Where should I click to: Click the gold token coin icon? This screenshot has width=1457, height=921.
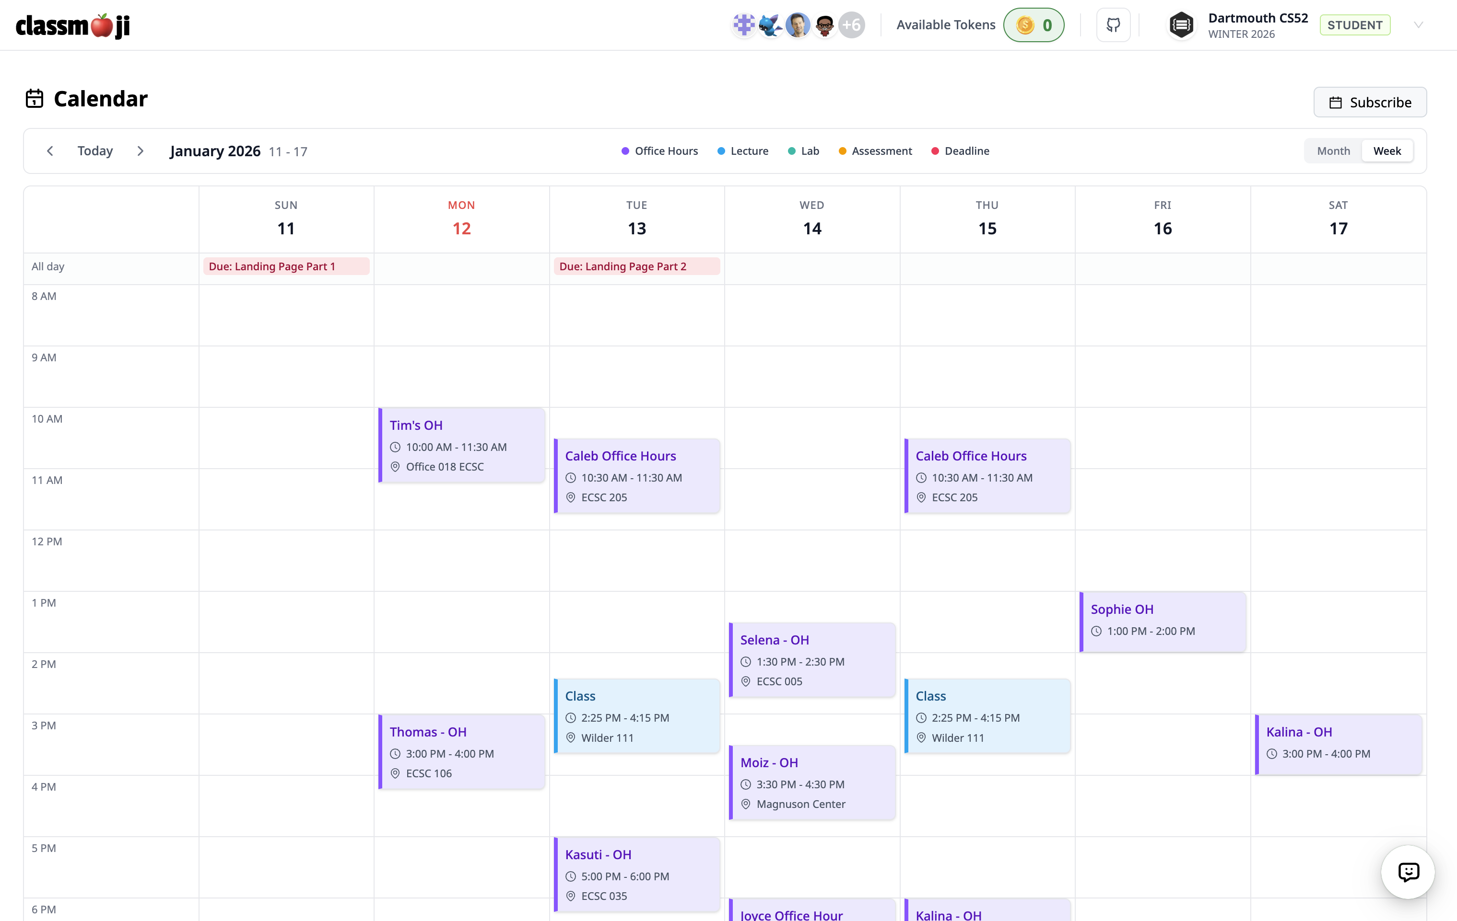(x=1024, y=25)
